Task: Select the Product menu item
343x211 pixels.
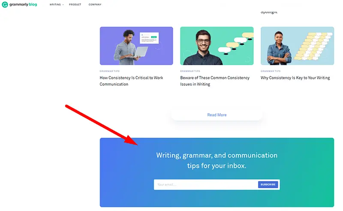Action: pyautogui.click(x=75, y=4)
